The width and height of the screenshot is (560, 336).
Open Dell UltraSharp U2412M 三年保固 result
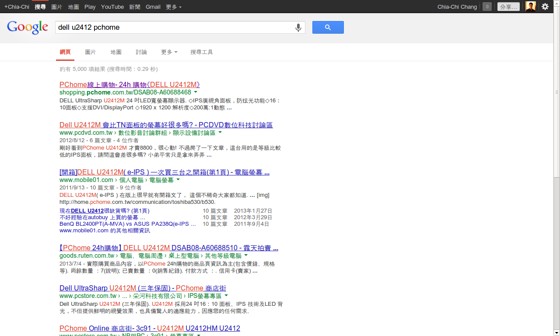pos(143,288)
